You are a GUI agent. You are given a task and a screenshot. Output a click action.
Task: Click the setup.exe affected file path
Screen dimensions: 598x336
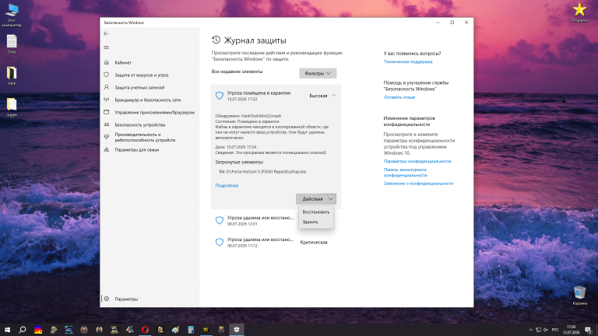pos(262,171)
